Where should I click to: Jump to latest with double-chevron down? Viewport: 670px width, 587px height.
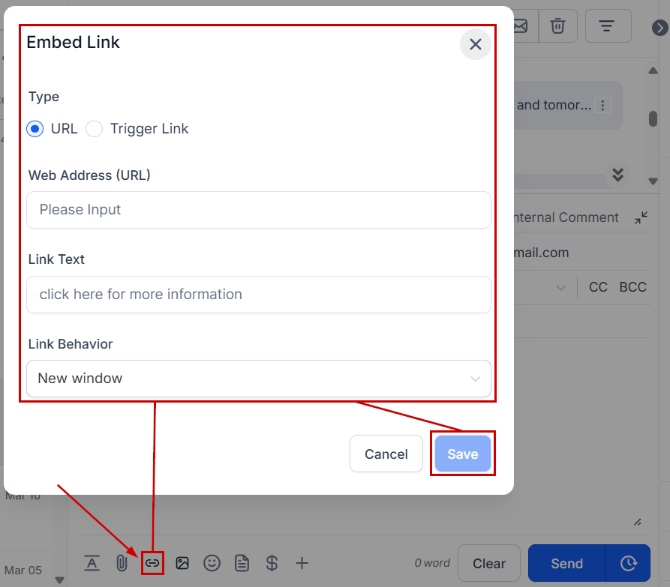pos(618,175)
